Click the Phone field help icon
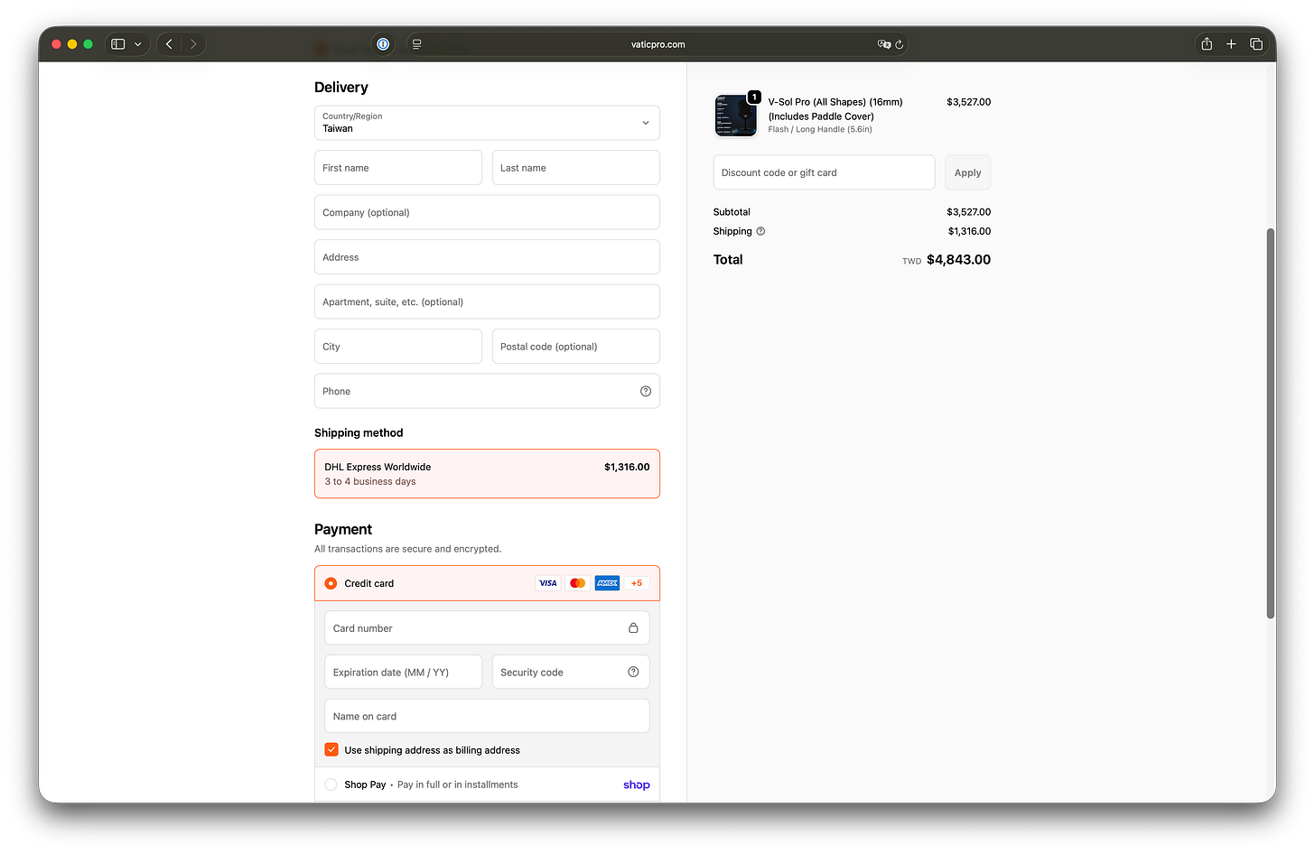1315x854 pixels. (x=646, y=391)
